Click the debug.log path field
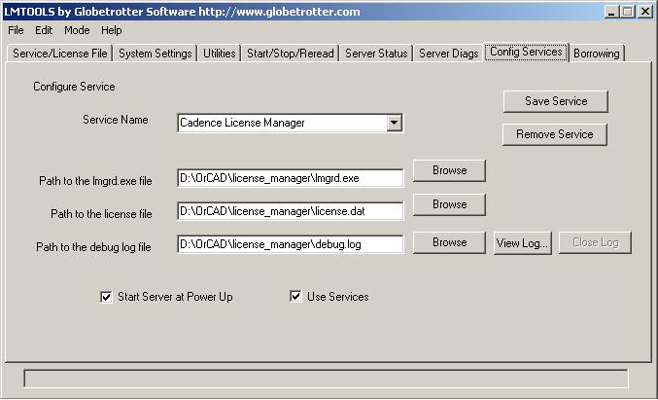Viewport: 658px width, 400px height. [291, 244]
